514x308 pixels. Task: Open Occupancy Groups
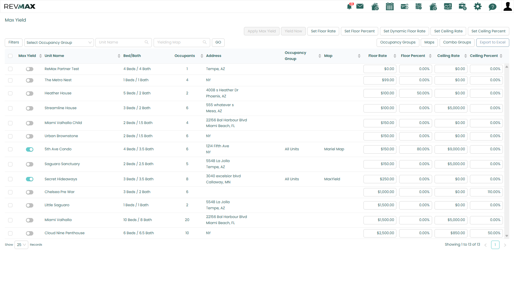398,42
